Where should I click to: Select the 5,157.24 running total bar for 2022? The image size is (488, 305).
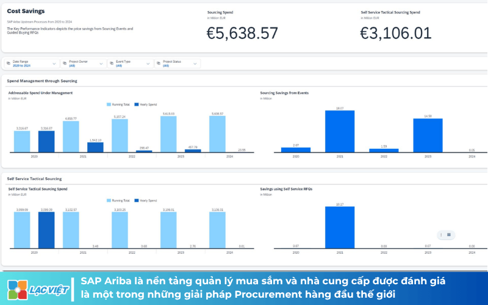click(120, 135)
